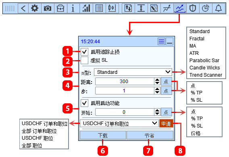Click the info "i" toolbar icon
229x157 pixels.
coord(73,8)
